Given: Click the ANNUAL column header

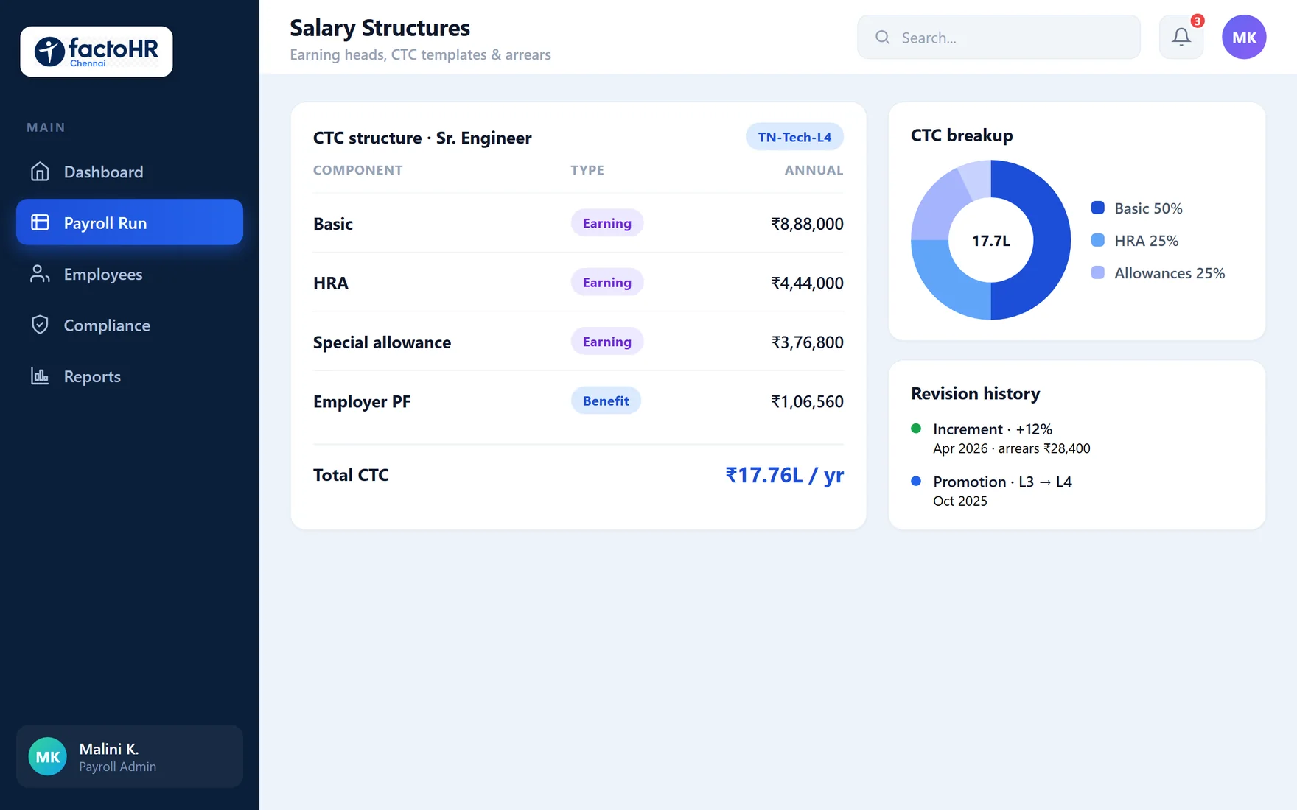Looking at the screenshot, I should coord(814,170).
